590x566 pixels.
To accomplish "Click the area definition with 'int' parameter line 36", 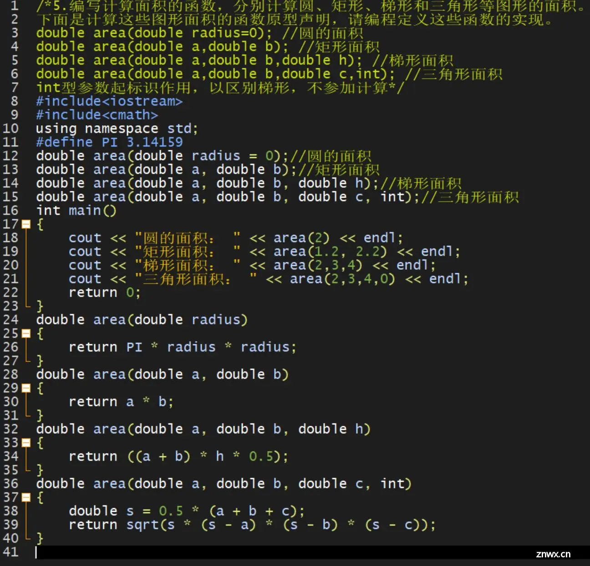I will coord(224,484).
